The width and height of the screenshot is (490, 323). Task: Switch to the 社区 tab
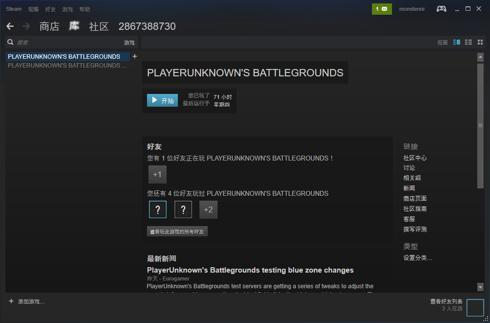[99, 26]
